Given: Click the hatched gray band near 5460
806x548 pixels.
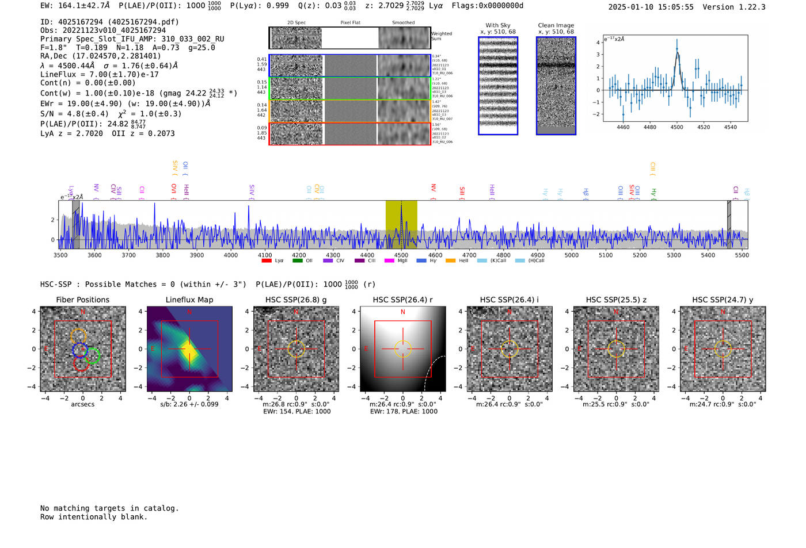Looking at the screenshot, I should point(729,224).
